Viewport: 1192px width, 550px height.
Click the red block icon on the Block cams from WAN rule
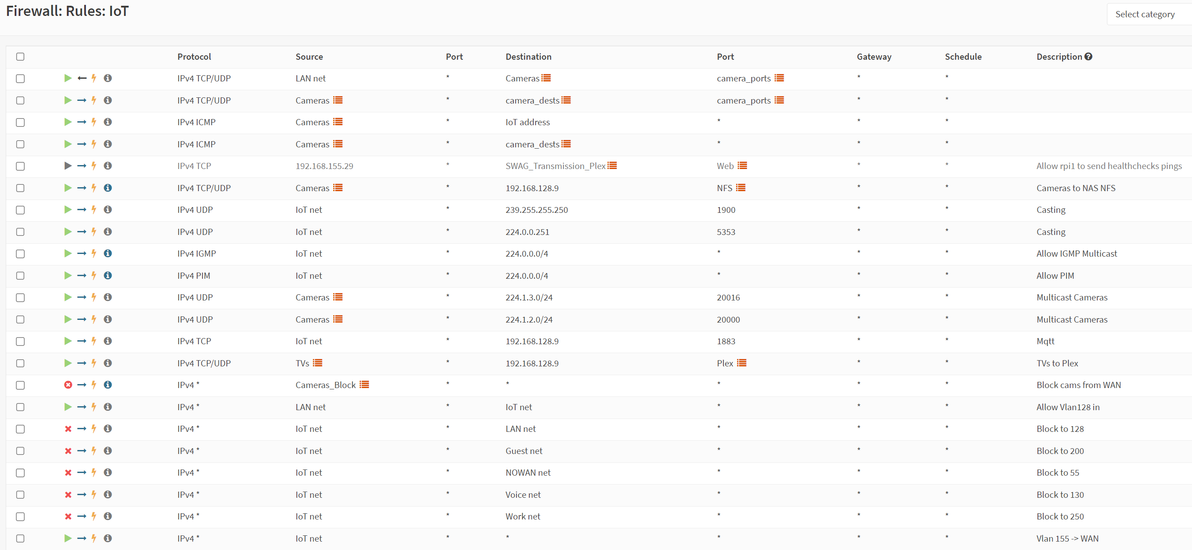coord(68,385)
